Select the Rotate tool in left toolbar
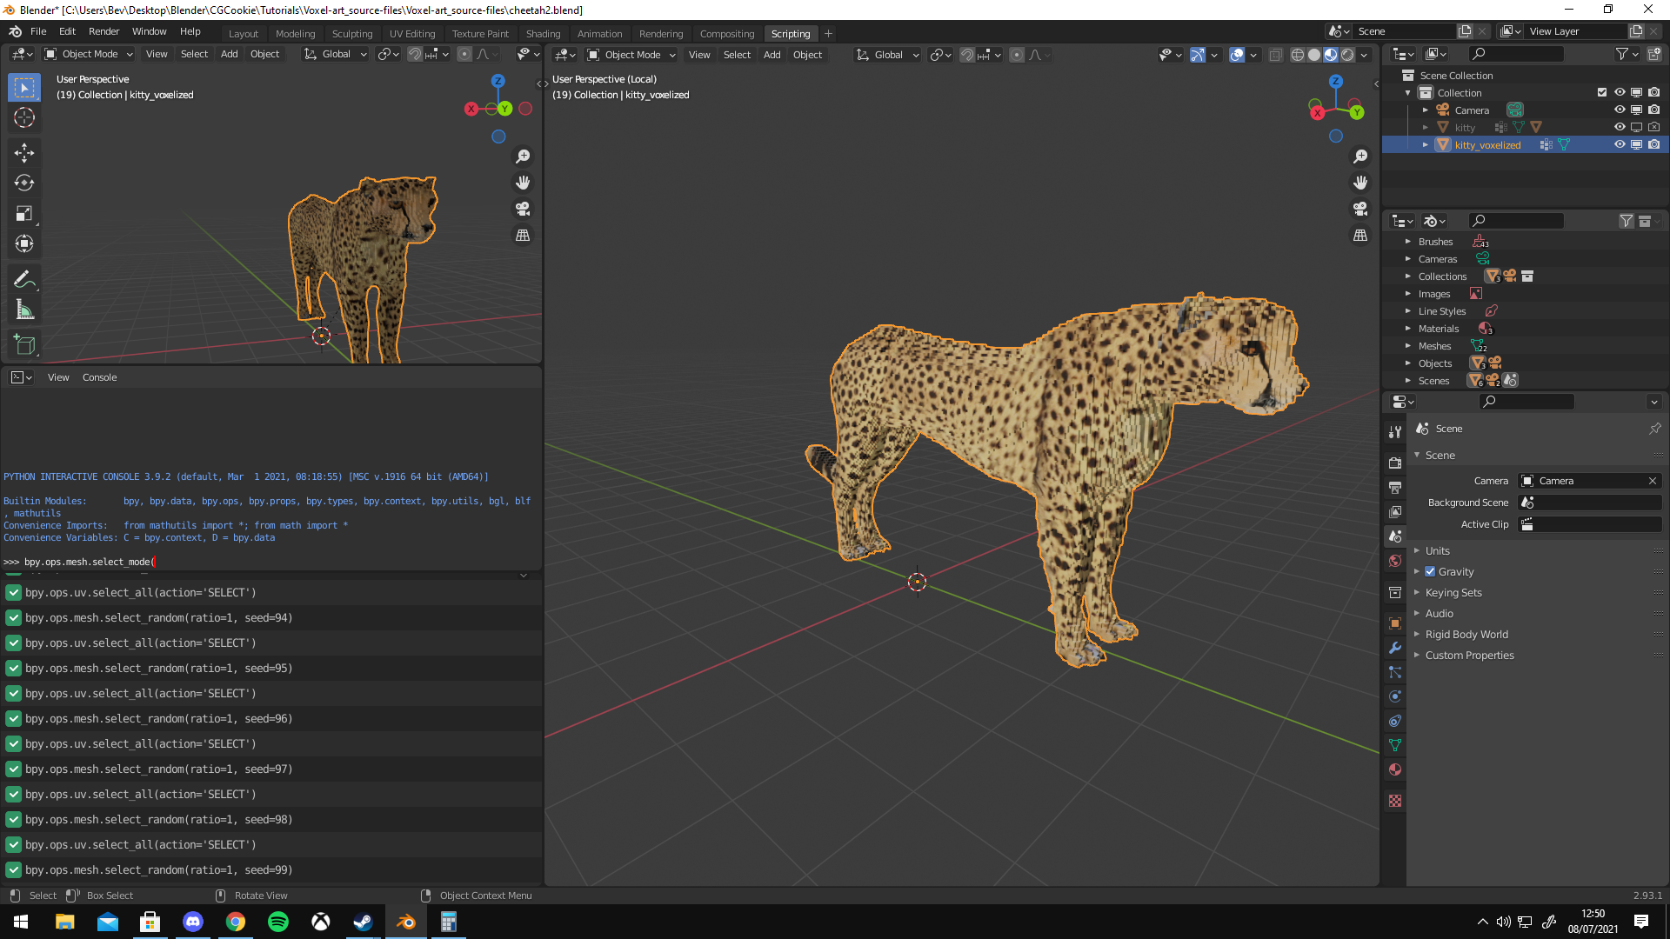 [24, 183]
